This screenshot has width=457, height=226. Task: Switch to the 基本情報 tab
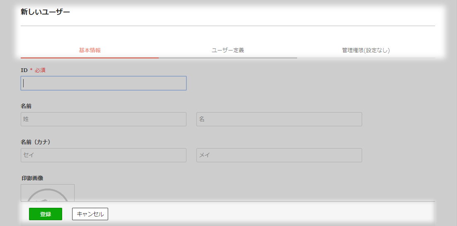pyautogui.click(x=90, y=50)
